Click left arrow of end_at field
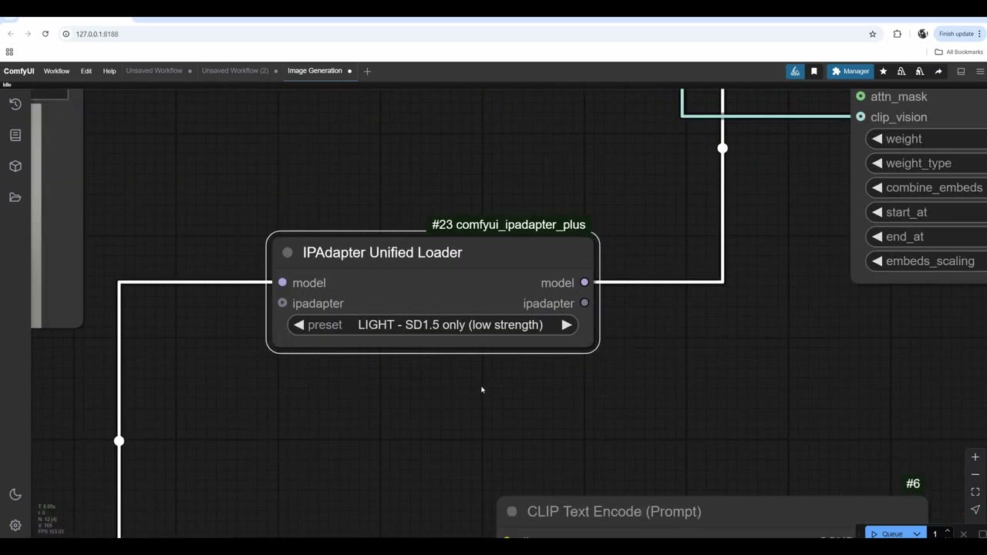Viewport: 987px width, 555px height. pos(877,237)
